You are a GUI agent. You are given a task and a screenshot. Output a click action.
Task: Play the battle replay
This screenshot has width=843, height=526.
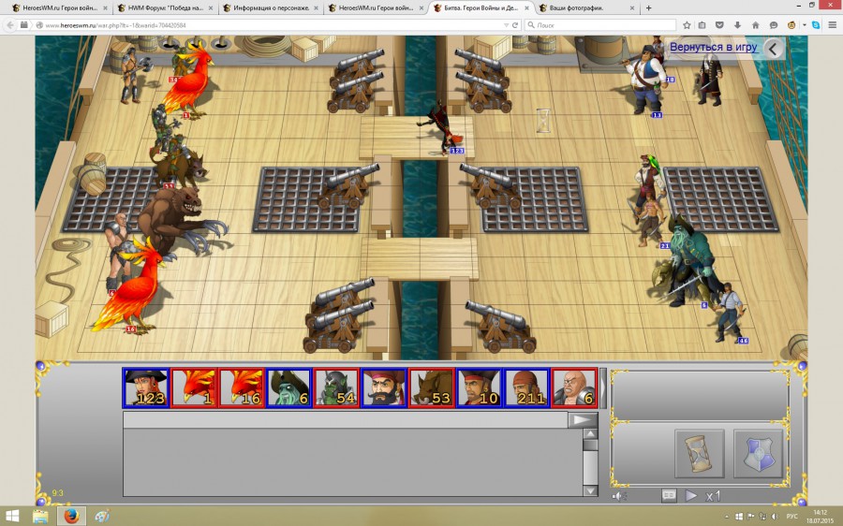(x=691, y=495)
